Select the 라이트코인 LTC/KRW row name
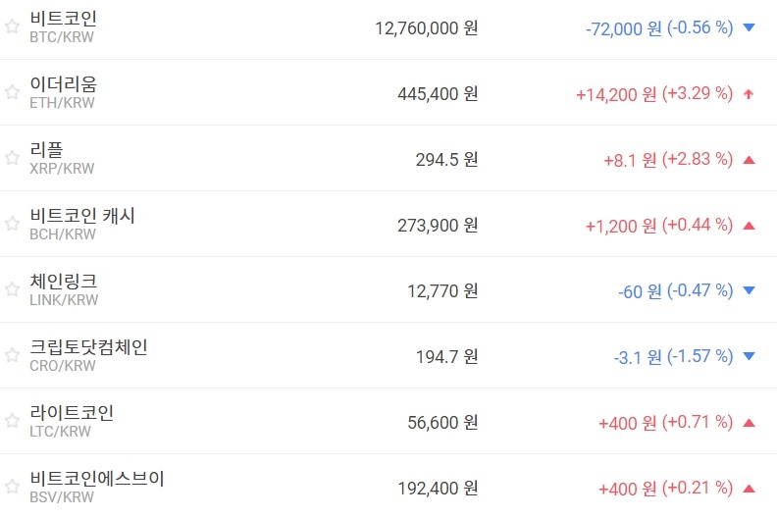 coord(72,413)
